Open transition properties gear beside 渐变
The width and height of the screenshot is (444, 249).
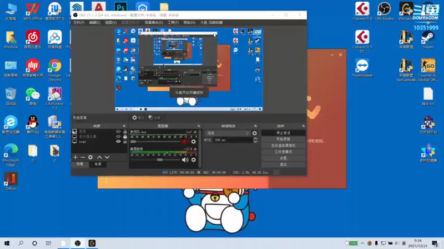pos(255,133)
